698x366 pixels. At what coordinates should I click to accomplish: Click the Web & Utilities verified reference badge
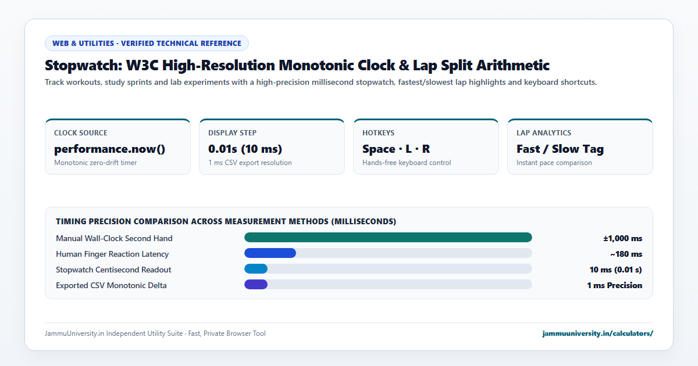(147, 43)
